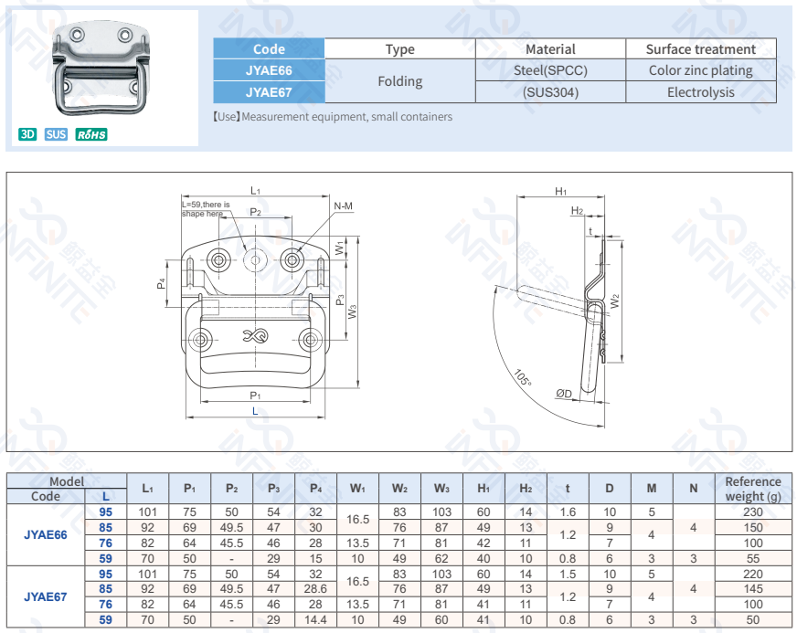Click the blue SUS badge

click(56, 134)
